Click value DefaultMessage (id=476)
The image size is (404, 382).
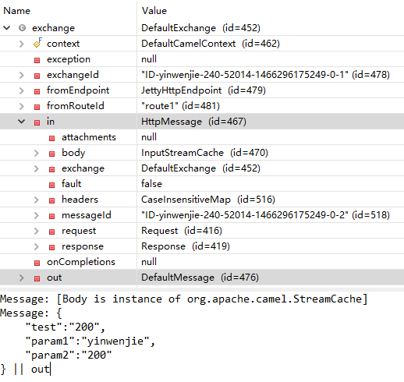pos(200,278)
